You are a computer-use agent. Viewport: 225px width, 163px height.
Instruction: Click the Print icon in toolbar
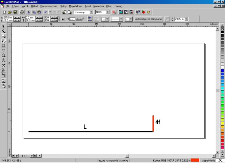point(22,12)
